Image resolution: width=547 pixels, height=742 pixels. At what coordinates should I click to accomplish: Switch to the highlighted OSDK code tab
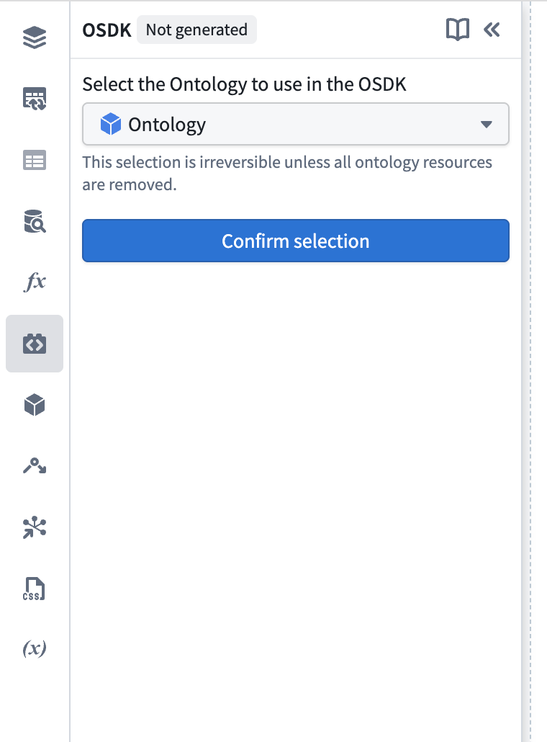pos(34,344)
